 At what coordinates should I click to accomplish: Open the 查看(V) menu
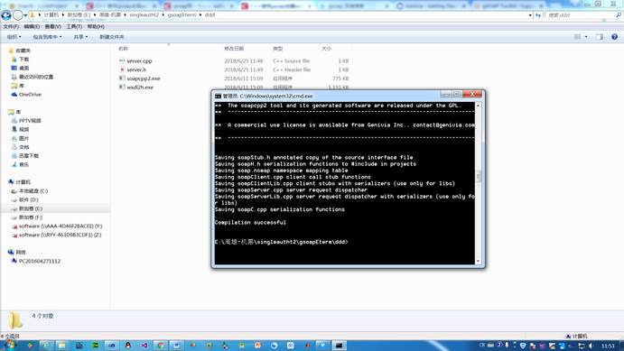52,27
